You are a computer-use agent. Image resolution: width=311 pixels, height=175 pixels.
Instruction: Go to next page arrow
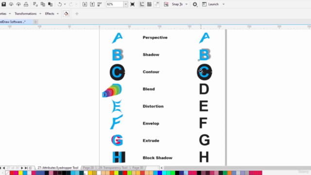(x=22, y=168)
